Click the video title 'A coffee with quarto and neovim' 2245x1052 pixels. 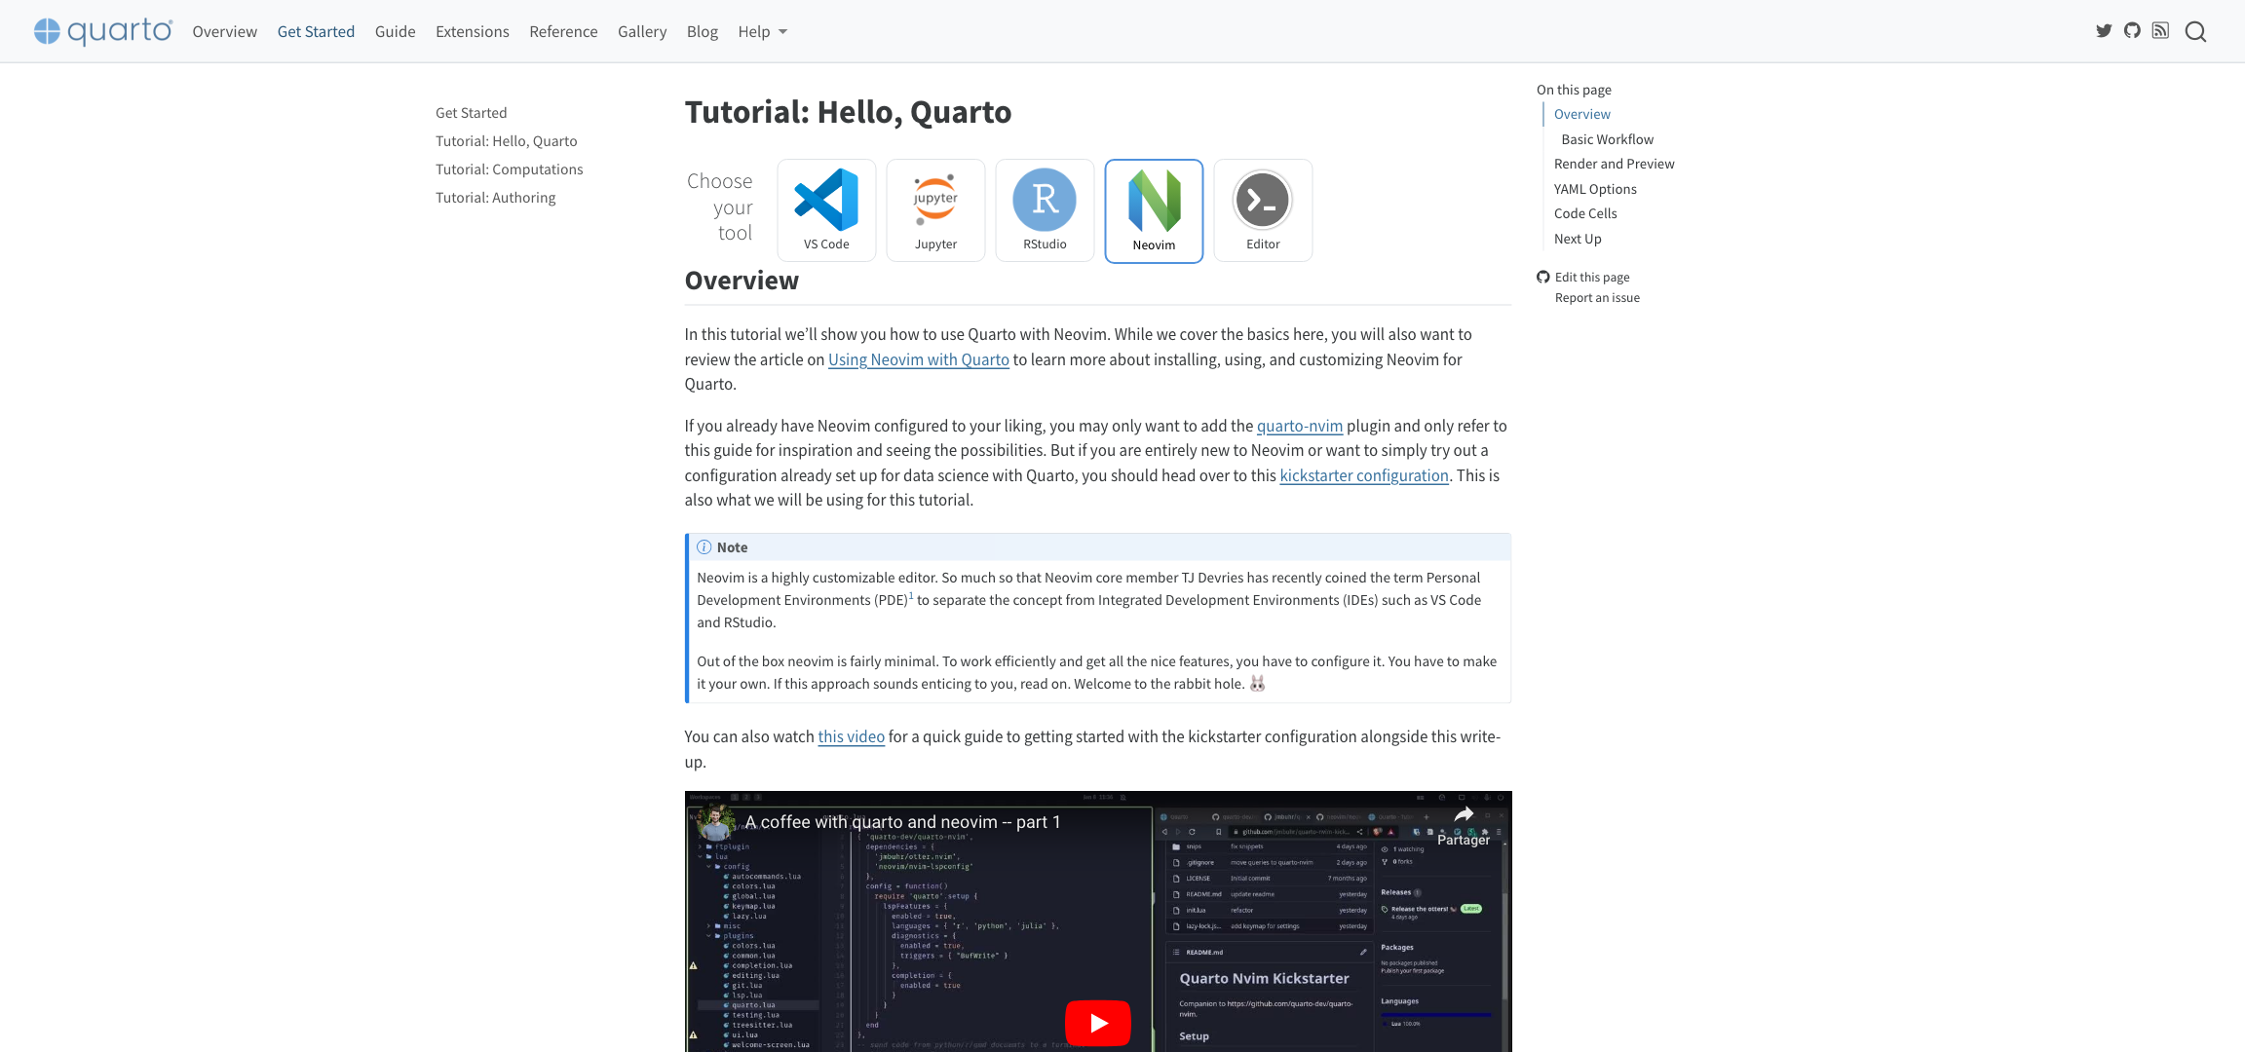pyautogui.click(x=902, y=822)
